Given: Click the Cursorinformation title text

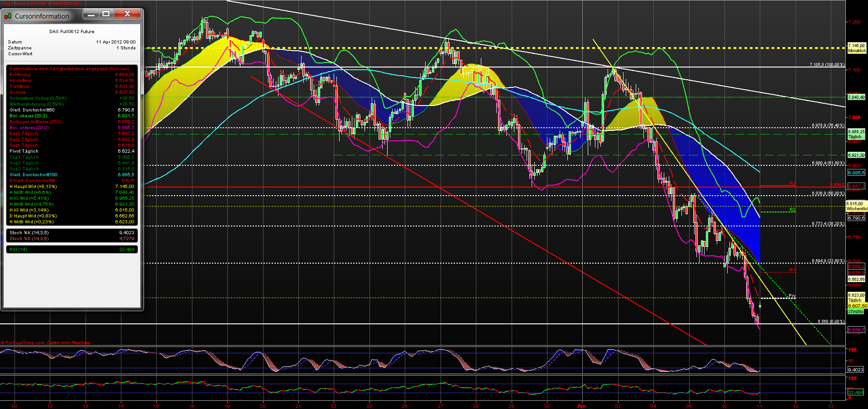Looking at the screenshot, I should 42,16.
